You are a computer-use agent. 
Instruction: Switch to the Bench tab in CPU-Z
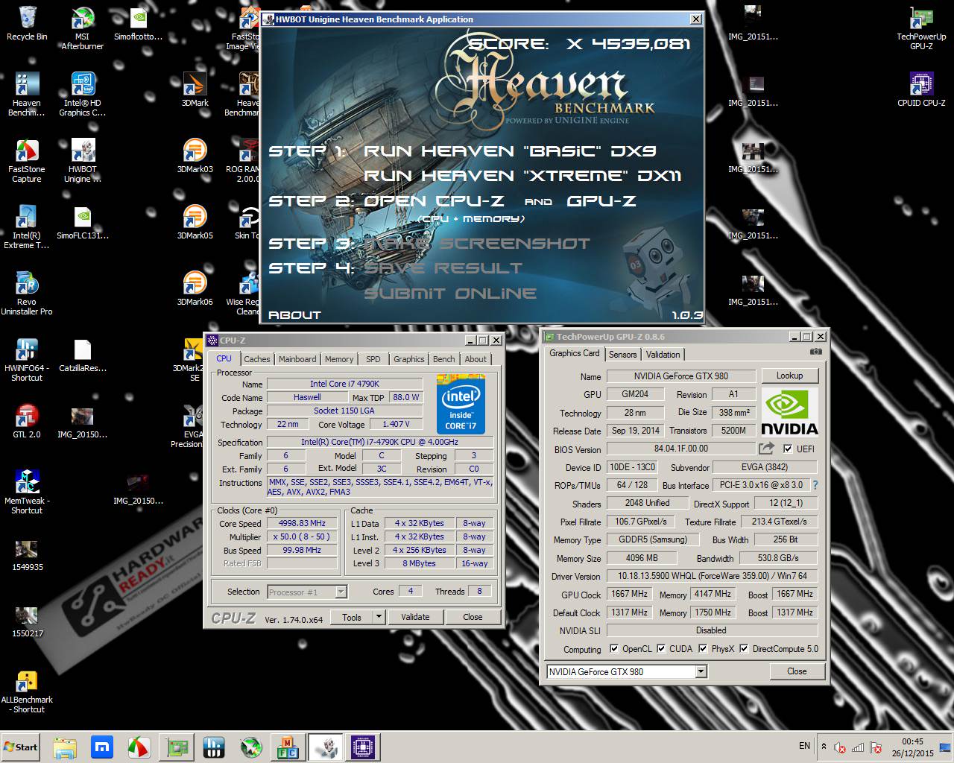[443, 359]
